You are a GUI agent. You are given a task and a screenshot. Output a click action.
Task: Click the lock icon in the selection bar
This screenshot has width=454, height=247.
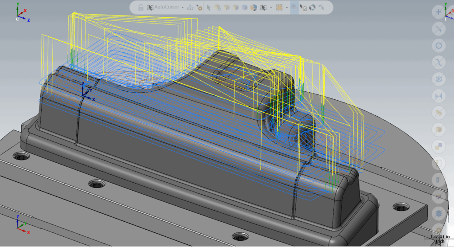141,8
